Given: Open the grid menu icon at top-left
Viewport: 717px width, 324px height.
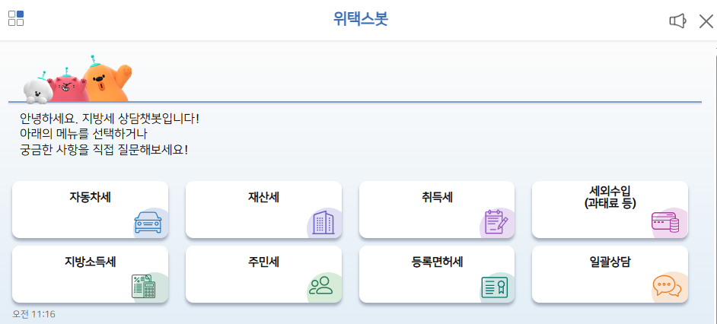Looking at the screenshot, I should click(16, 18).
